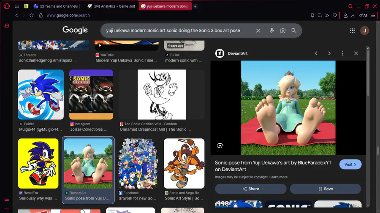Reload the current page

(x=32, y=16)
